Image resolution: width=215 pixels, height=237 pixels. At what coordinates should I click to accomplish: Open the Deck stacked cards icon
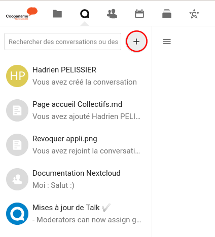(x=167, y=14)
